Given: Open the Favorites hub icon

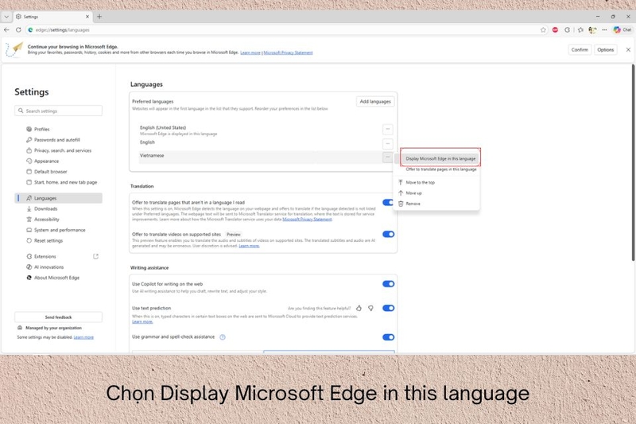Looking at the screenshot, I should point(580,29).
